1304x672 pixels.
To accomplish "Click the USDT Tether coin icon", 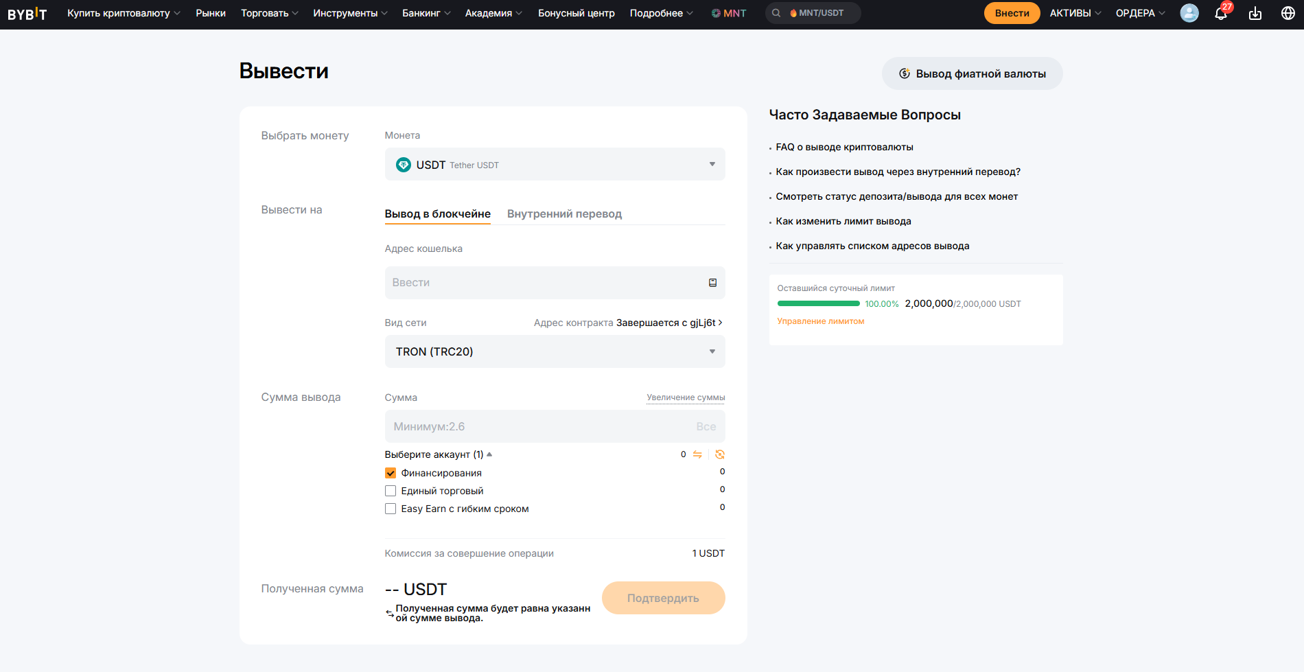I will (404, 165).
